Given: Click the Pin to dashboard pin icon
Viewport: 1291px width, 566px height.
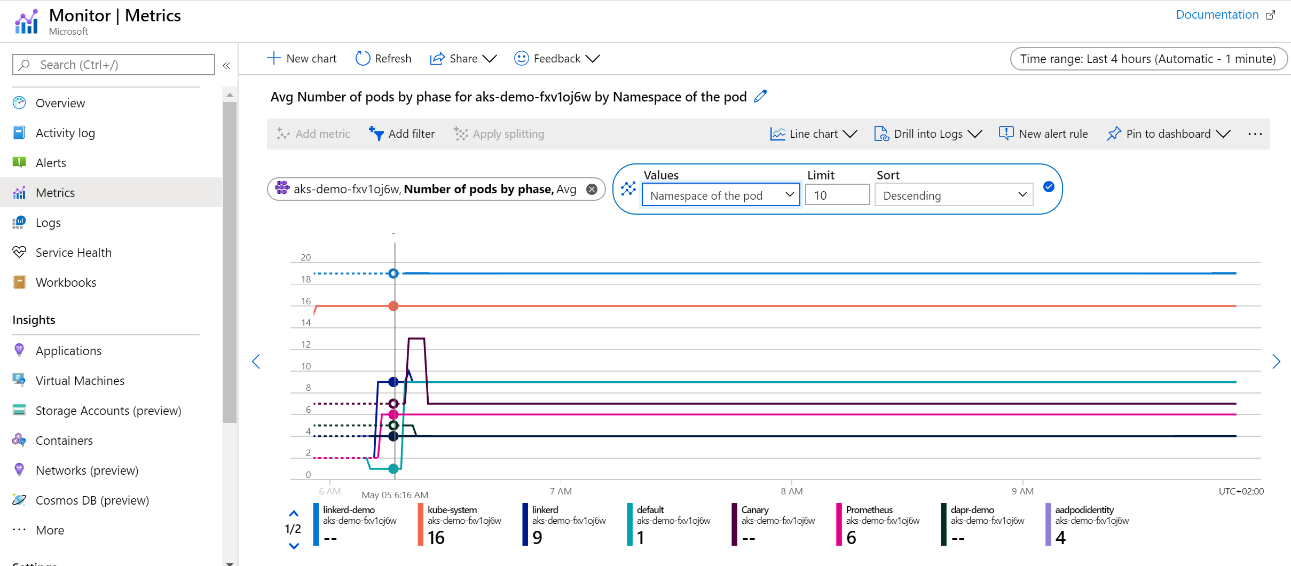Looking at the screenshot, I should click(x=1114, y=134).
